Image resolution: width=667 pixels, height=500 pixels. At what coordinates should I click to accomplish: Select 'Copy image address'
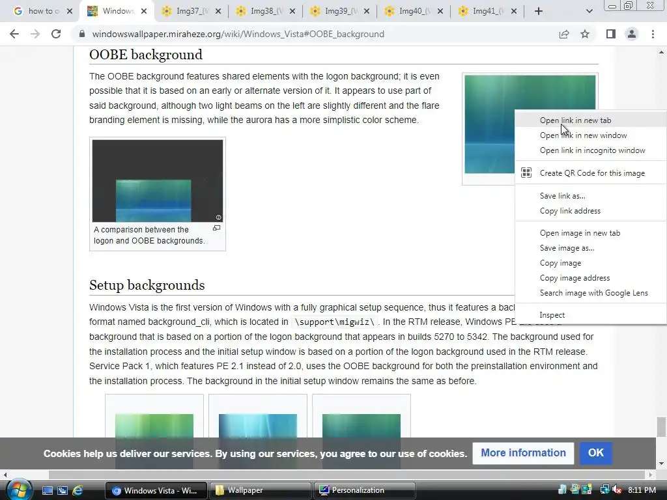click(x=591, y=277)
